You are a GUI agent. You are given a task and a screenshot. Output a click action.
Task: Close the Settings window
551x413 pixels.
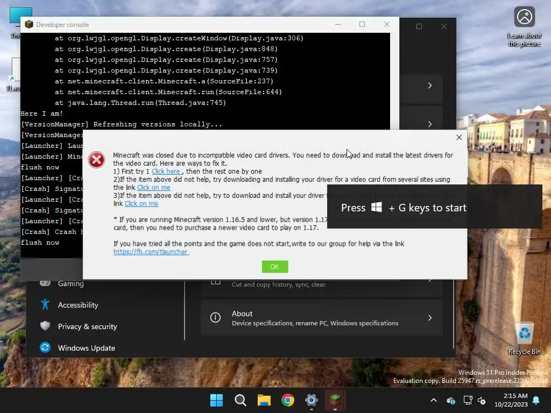point(444,26)
